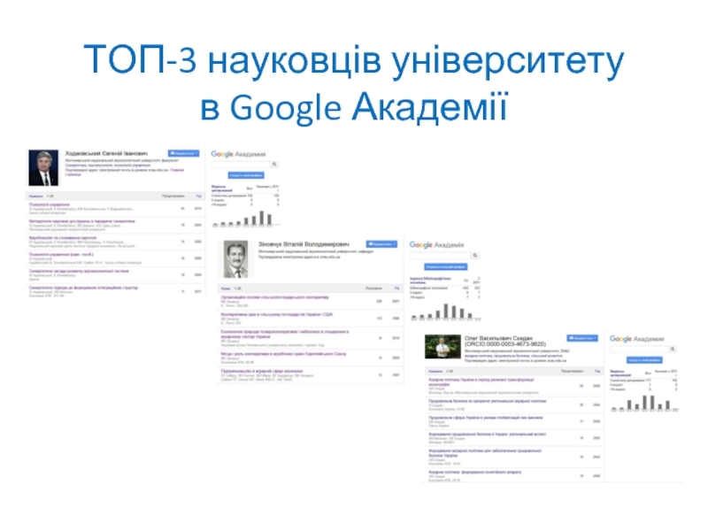This screenshot has height=531, width=708.
Task: Sort Зіновчук's articles by the year column header
Action: click(x=396, y=289)
